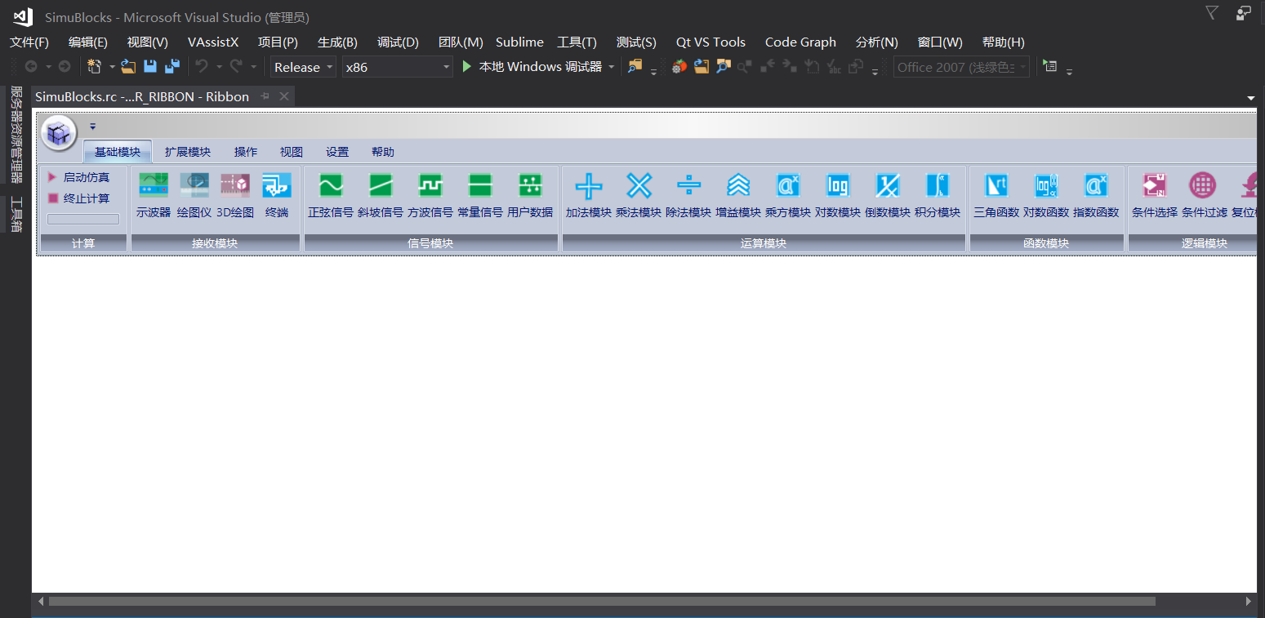Click the 终止计算 stop calculation button
The width and height of the screenshot is (1265, 618).
pos(79,198)
